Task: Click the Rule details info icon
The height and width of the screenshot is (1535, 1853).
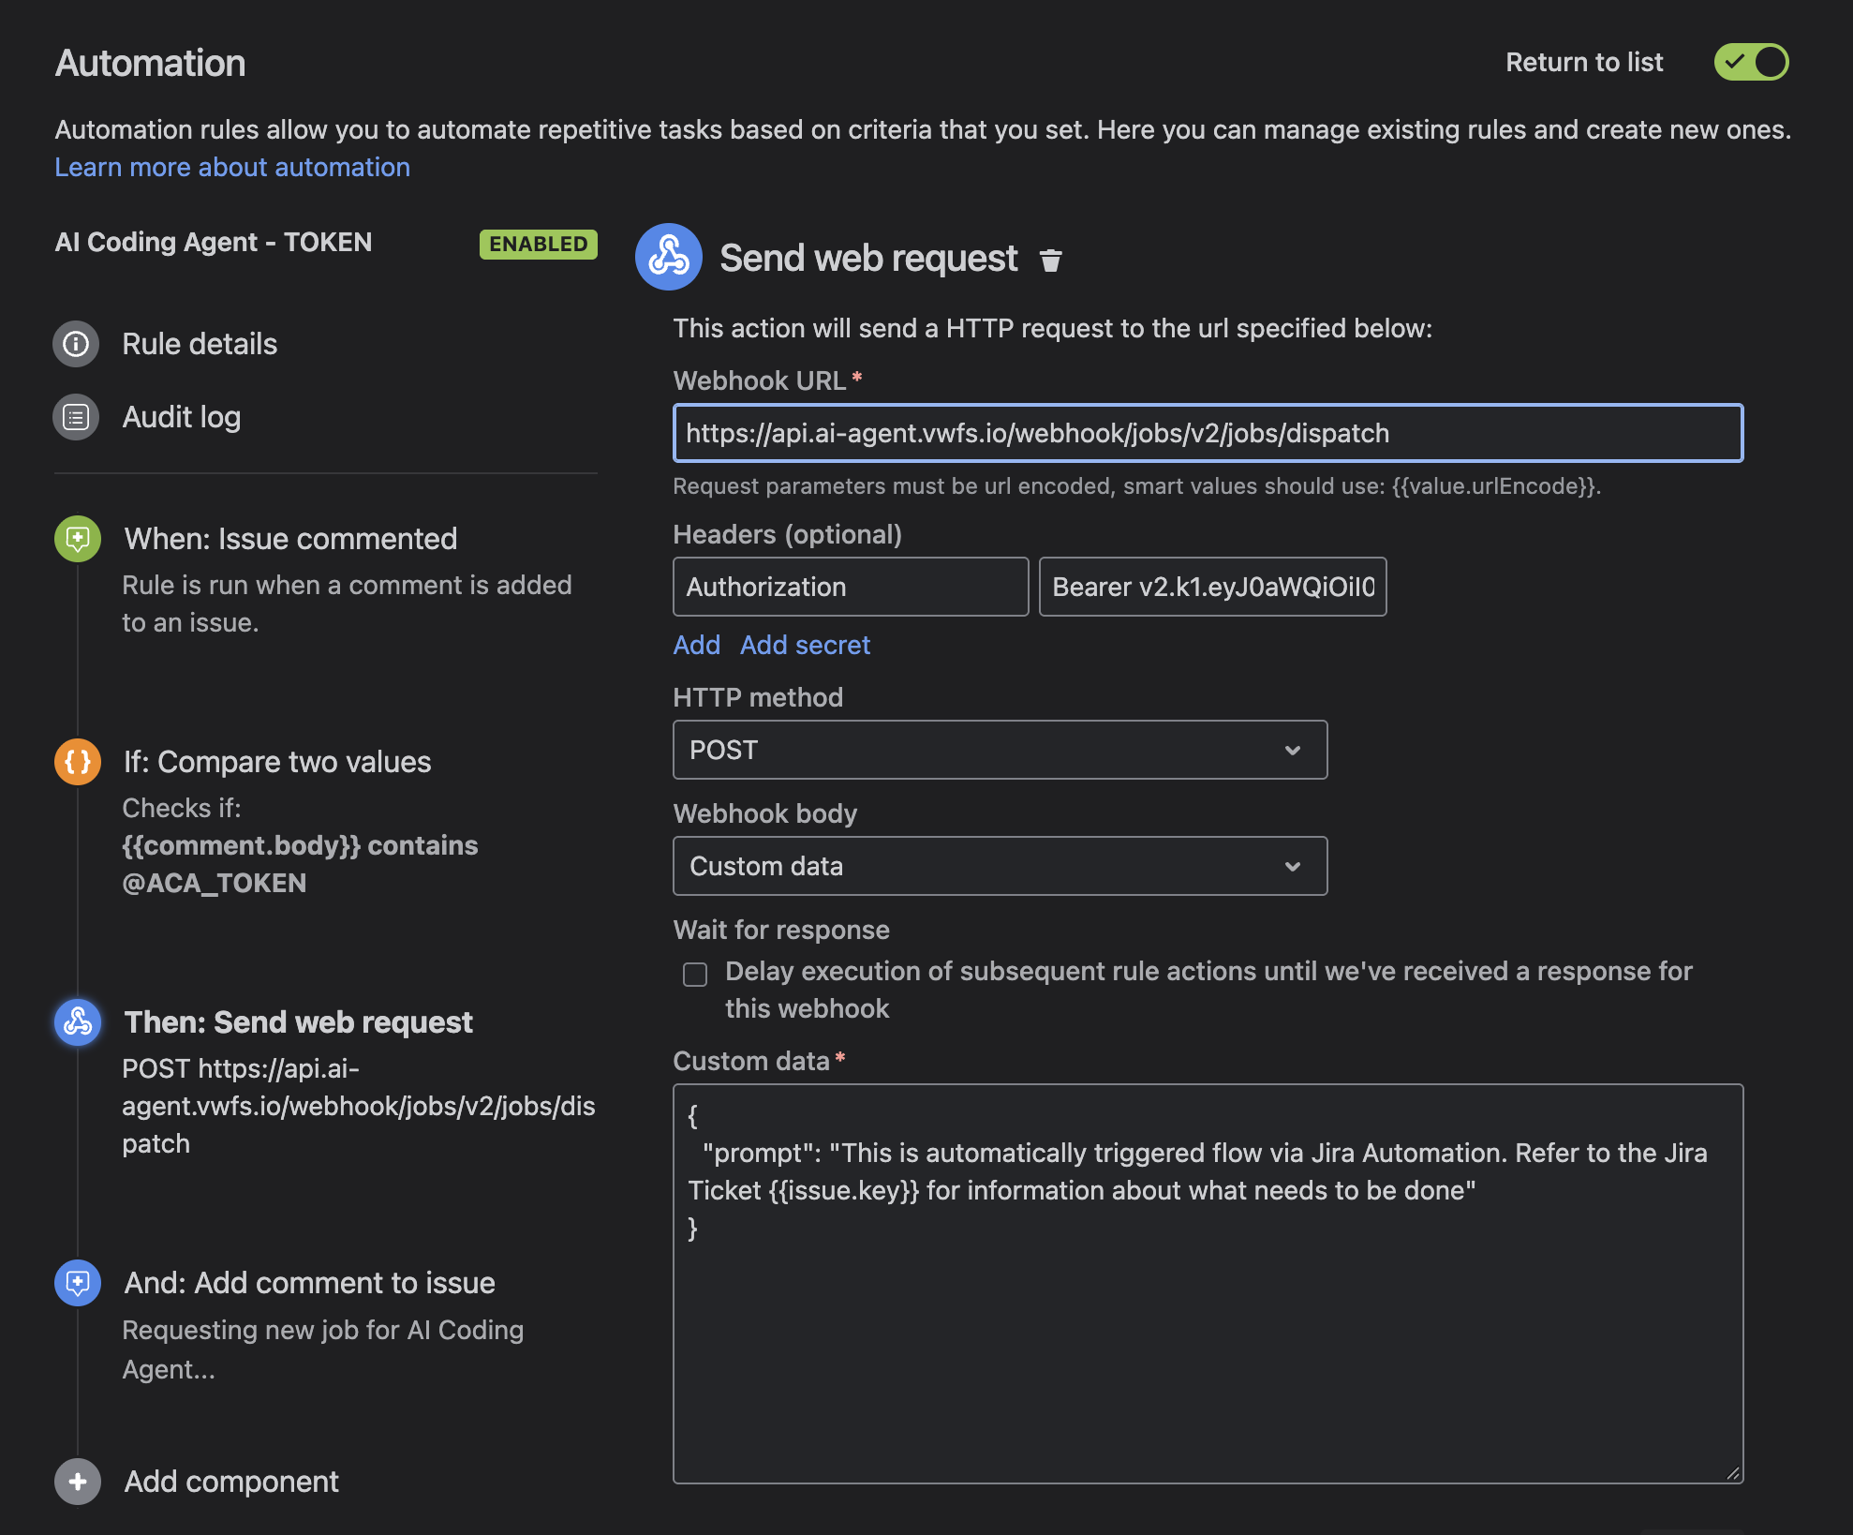Action: [x=76, y=344]
